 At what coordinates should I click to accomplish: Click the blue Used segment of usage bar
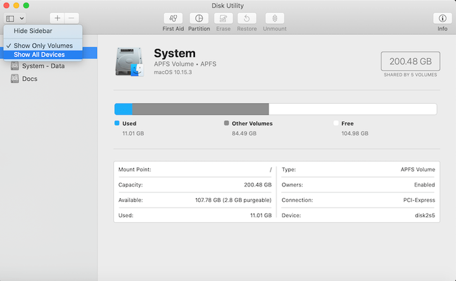click(x=123, y=109)
